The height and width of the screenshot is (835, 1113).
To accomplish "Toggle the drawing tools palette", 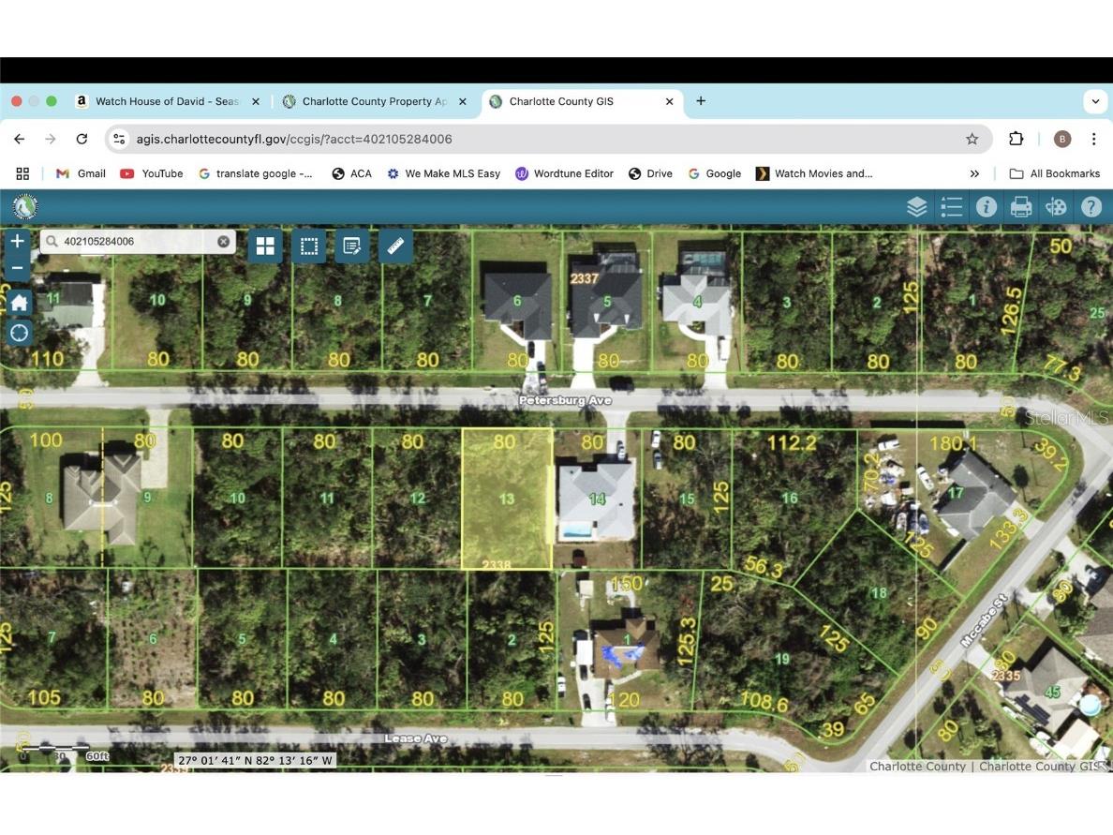I will tap(1056, 206).
